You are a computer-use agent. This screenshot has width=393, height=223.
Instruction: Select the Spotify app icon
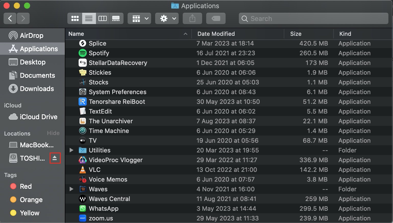(x=82, y=53)
